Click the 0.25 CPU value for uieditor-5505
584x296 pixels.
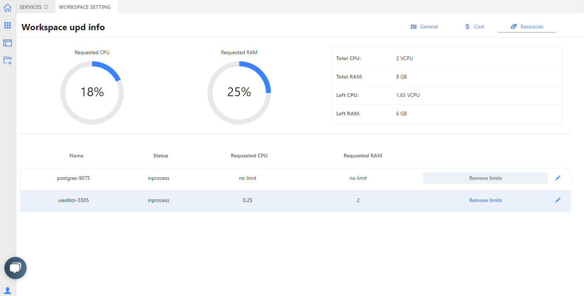tap(248, 200)
